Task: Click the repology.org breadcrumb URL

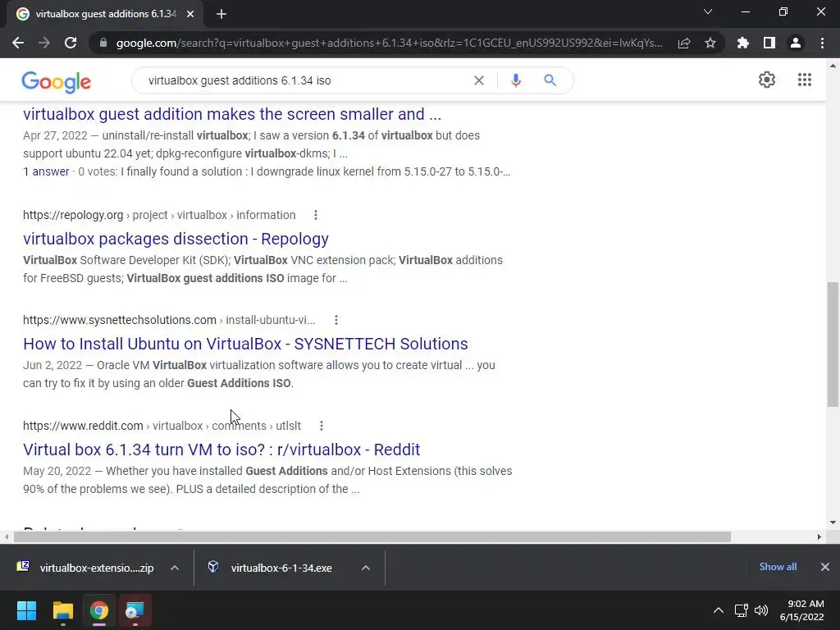Action: click(159, 215)
